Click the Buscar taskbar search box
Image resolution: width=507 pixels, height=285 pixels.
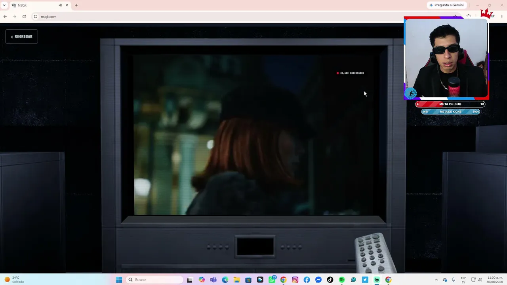click(x=155, y=280)
